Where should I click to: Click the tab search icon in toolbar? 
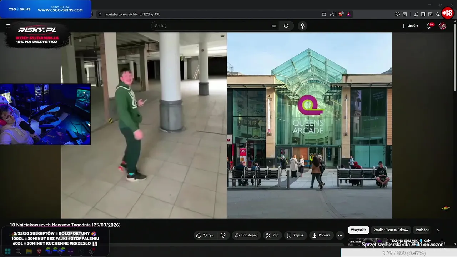[405, 14]
